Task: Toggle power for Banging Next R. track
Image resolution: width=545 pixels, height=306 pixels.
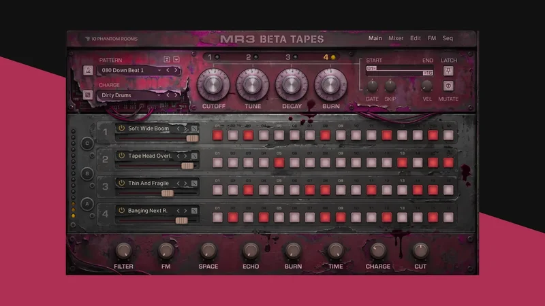Action: pos(122,210)
